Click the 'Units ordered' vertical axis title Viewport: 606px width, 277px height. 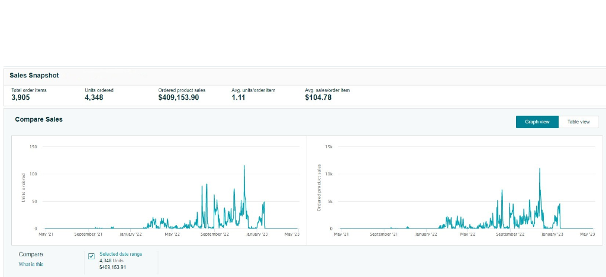[x=24, y=188]
